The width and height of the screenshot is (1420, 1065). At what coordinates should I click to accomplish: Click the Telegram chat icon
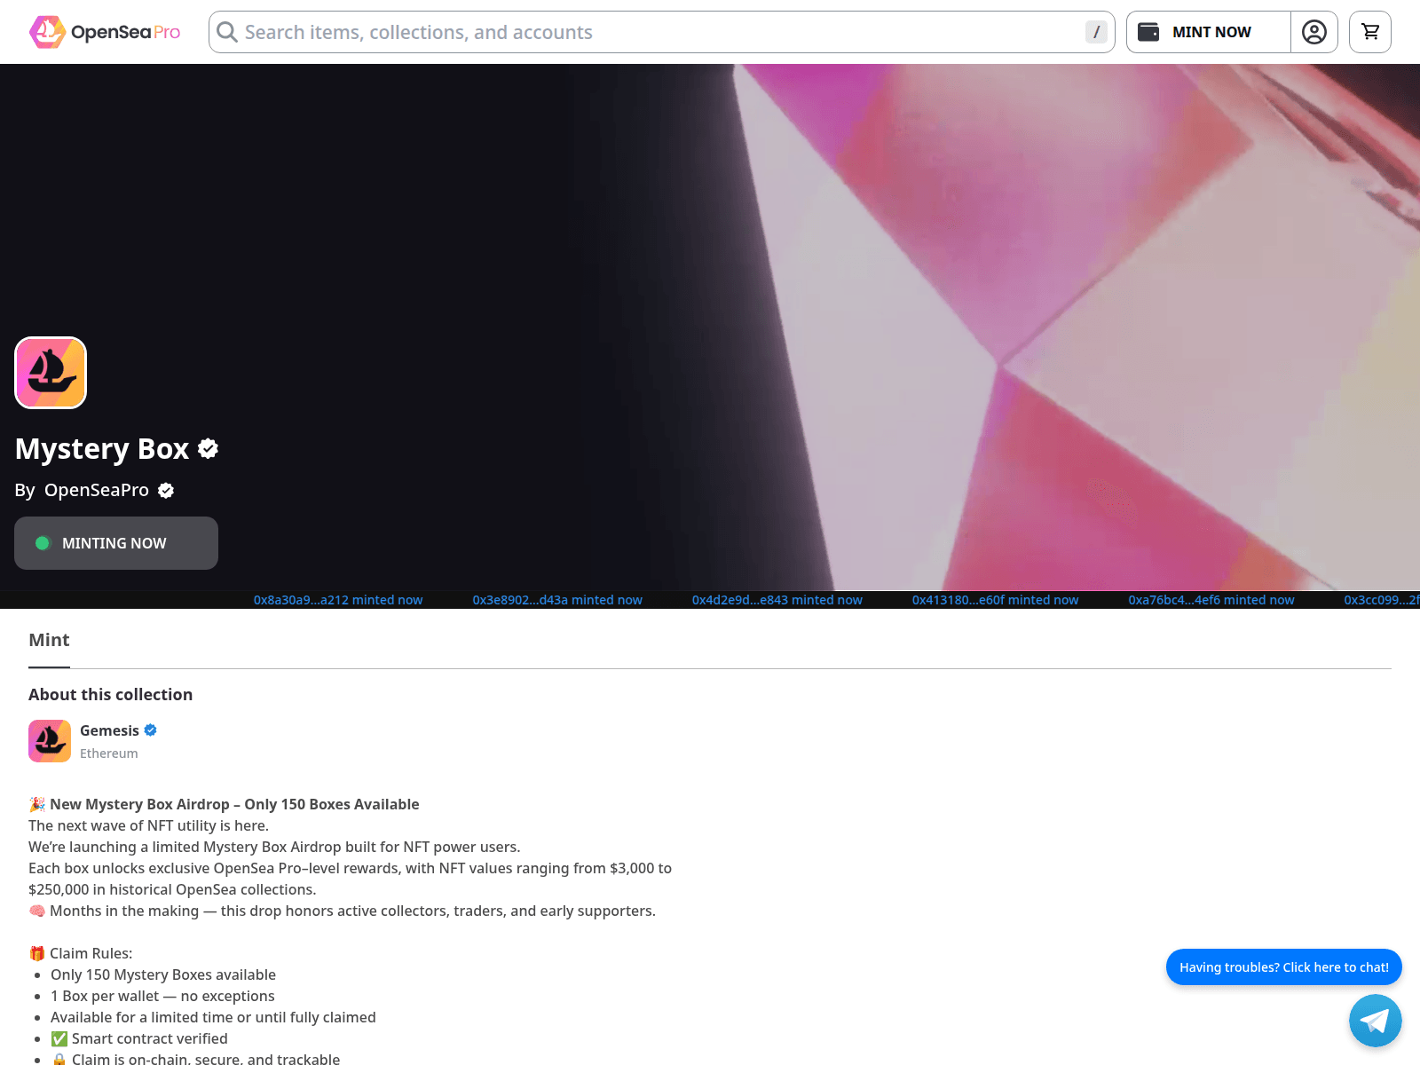pos(1376,1021)
